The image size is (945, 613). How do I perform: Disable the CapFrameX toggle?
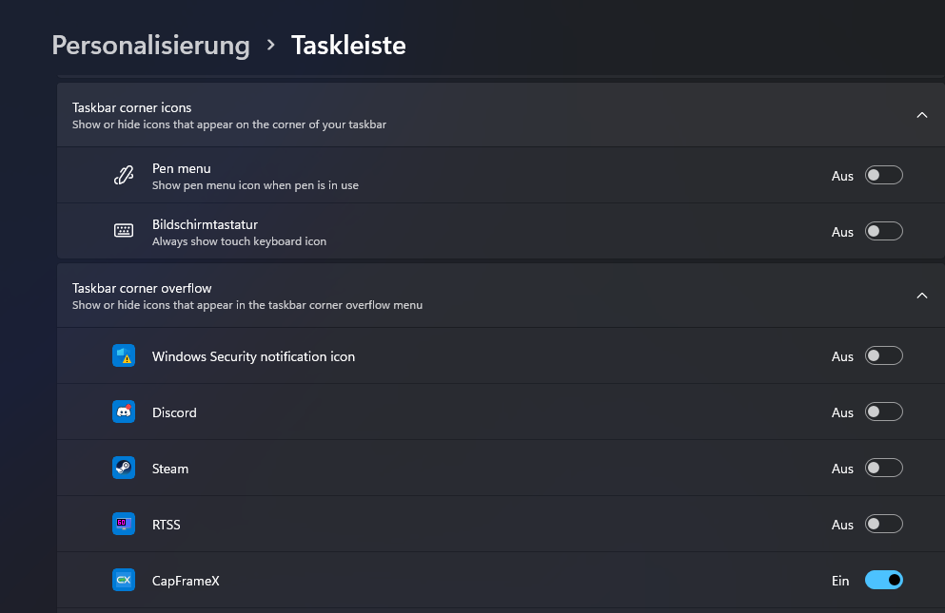[x=883, y=580]
